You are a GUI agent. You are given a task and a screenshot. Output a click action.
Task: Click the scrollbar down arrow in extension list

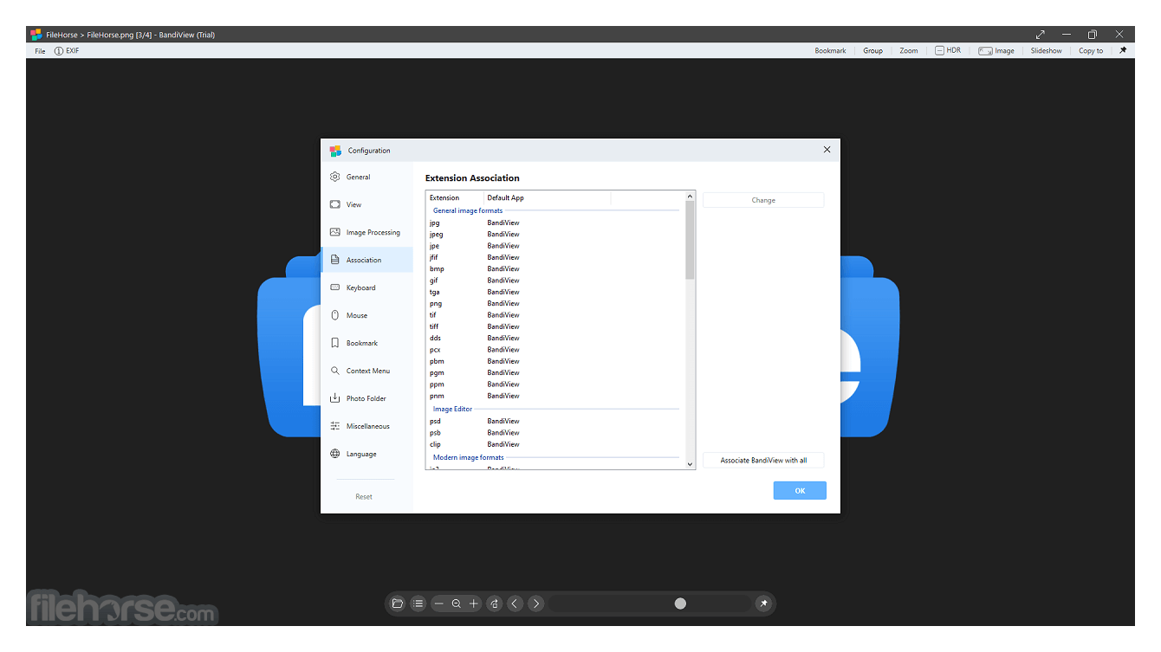coord(691,464)
